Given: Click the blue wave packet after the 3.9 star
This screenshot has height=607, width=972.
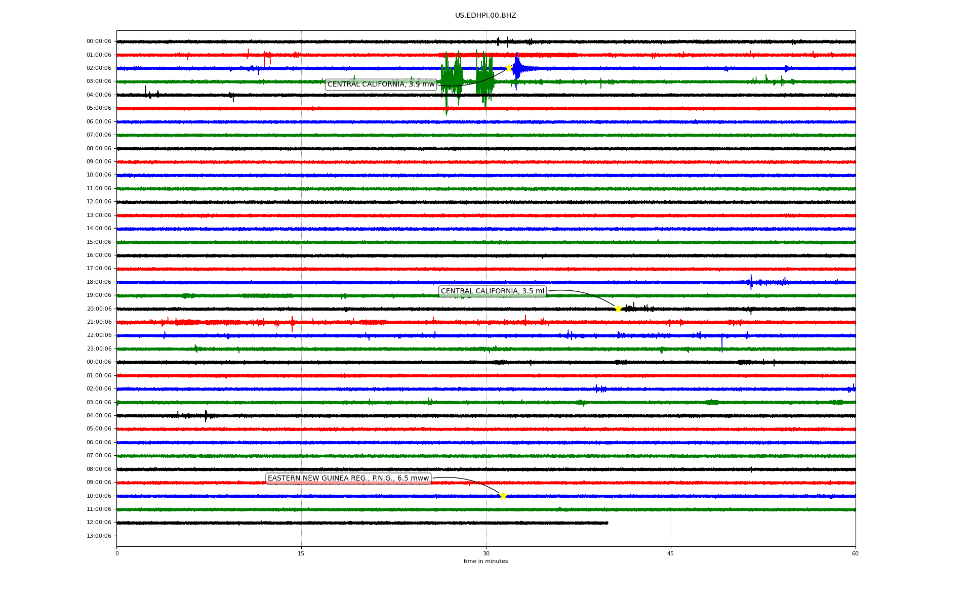Looking at the screenshot, I should coord(518,68).
